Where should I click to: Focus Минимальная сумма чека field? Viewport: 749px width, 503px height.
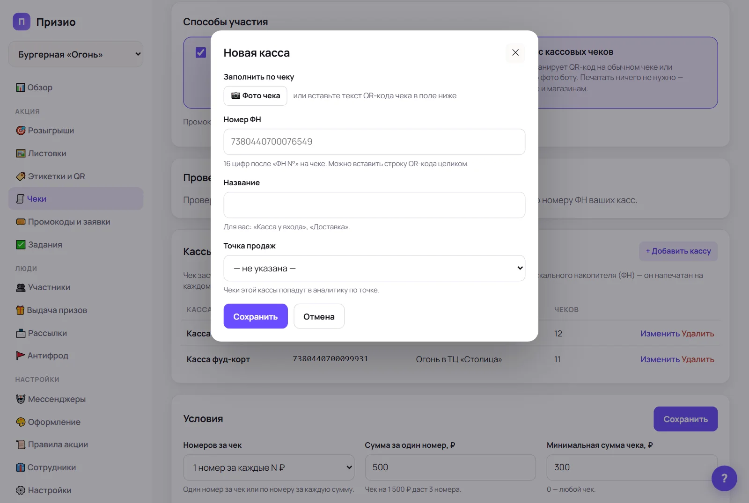point(632,467)
